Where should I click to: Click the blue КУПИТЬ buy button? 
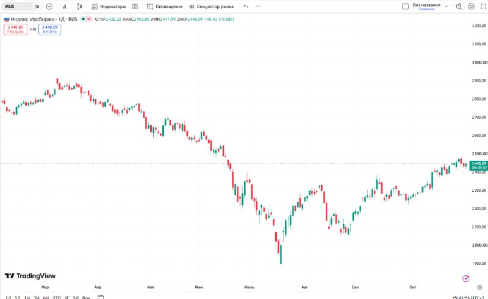(50, 29)
